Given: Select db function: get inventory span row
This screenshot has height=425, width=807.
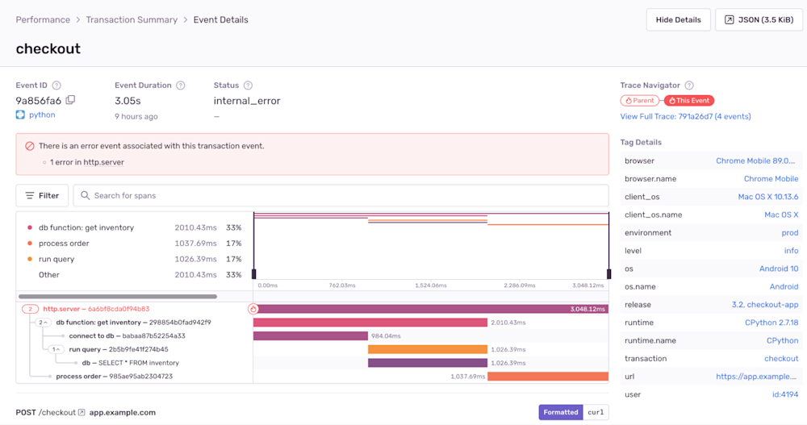Looking at the screenshot, I should [x=312, y=323].
